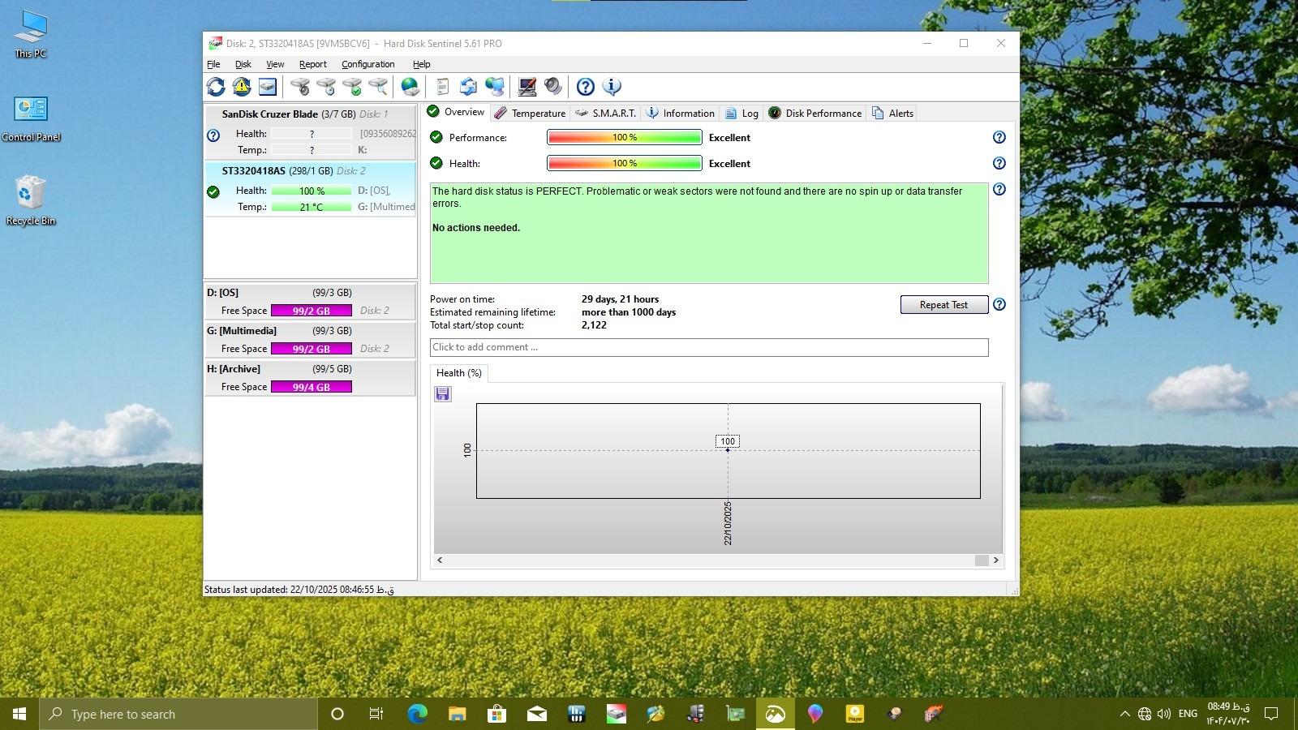Click the comment input field
Screen dimensions: 1298x730
point(708,347)
